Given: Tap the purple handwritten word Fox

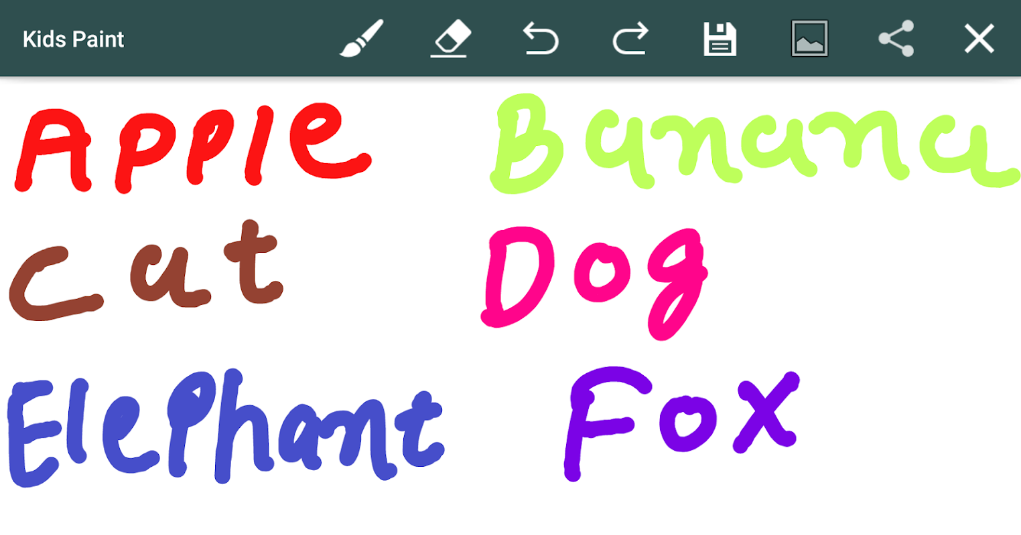Looking at the screenshot, I should pos(682,423).
